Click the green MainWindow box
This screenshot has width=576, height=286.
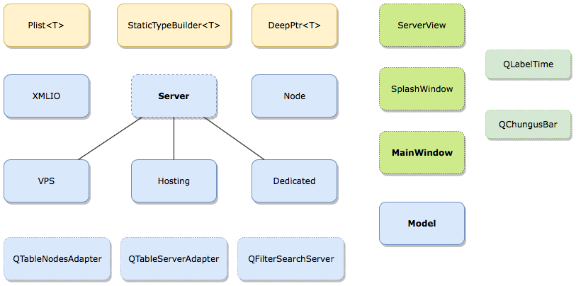point(422,153)
